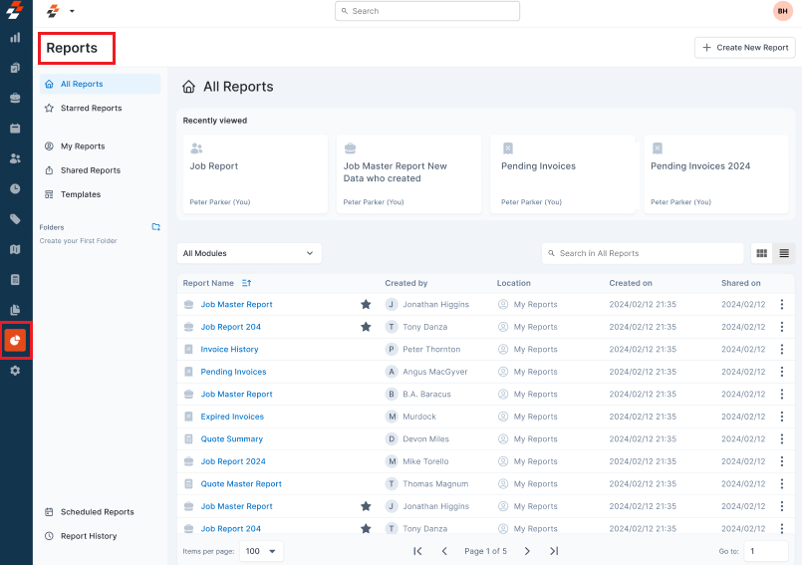Click Search in All Reports field
The width and height of the screenshot is (802, 565).
click(643, 253)
